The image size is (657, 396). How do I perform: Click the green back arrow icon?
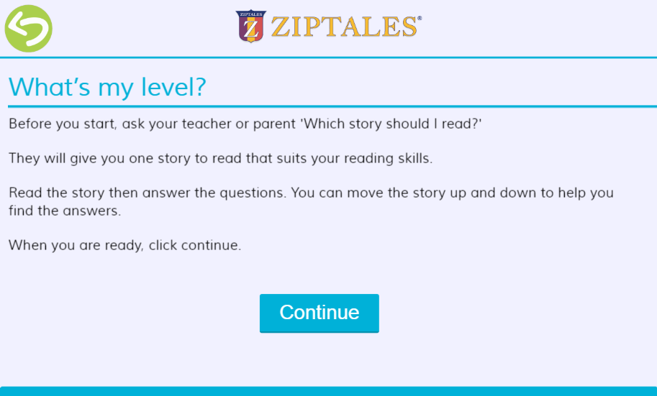[x=28, y=28]
